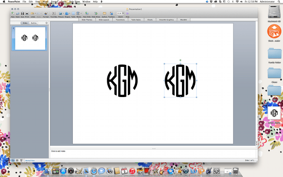
Task: Switch sidebar to Slides view
Action: click(x=25, y=23)
